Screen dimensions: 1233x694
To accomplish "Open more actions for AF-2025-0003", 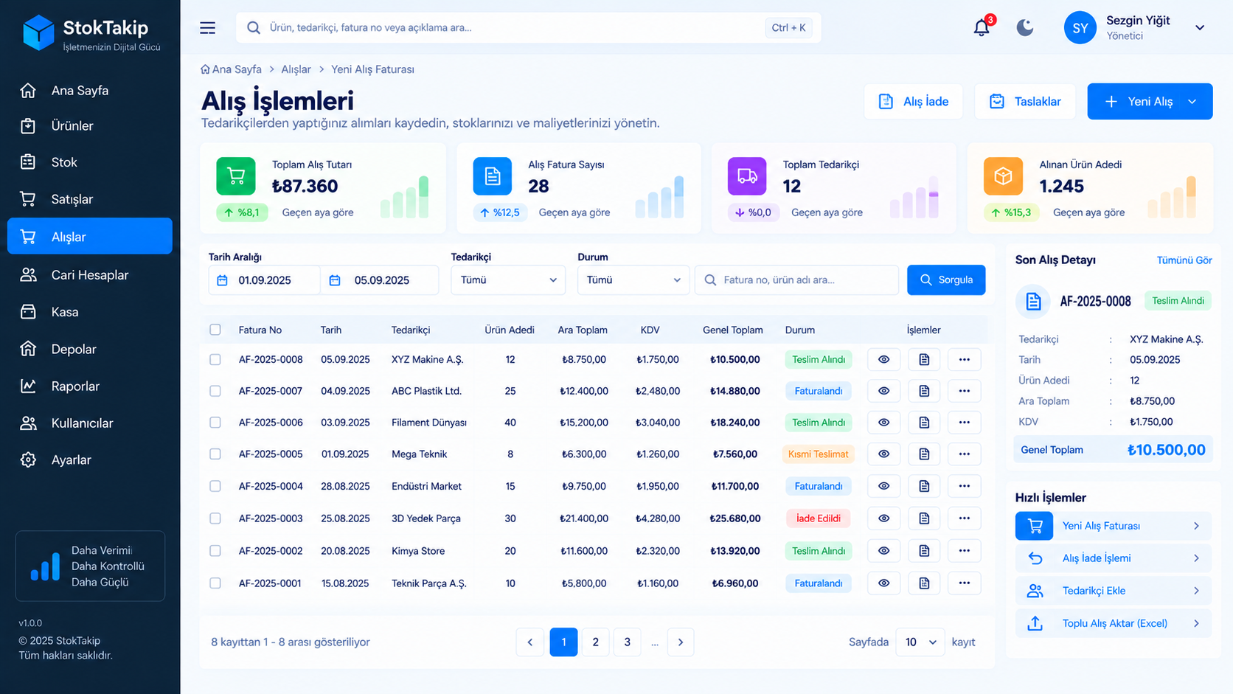I will (x=964, y=518).
